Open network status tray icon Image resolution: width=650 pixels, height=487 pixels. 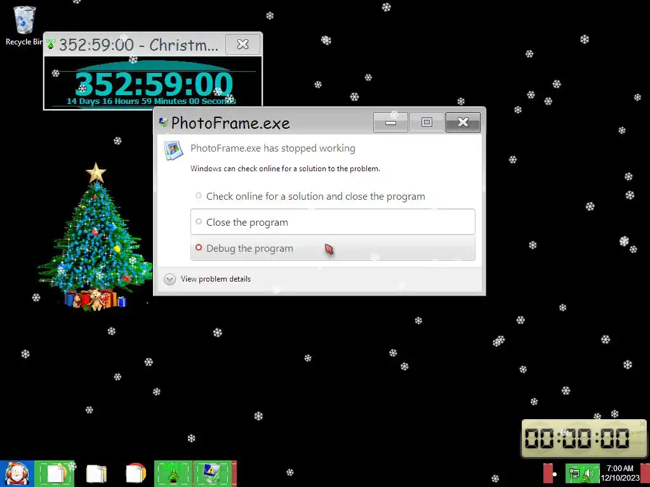click(x=574, y=473)
